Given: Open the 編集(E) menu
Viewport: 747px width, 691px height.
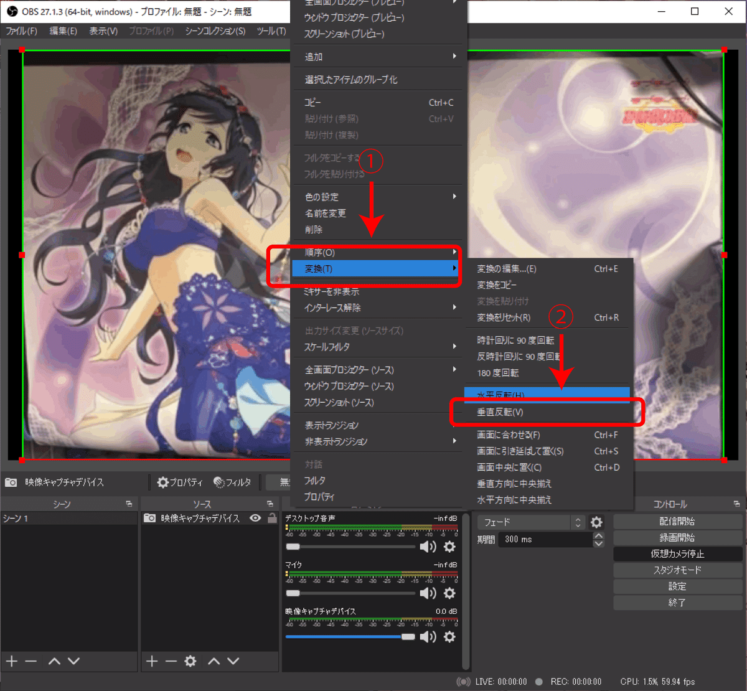Looking at the screenshot, I should coord(63,31).
